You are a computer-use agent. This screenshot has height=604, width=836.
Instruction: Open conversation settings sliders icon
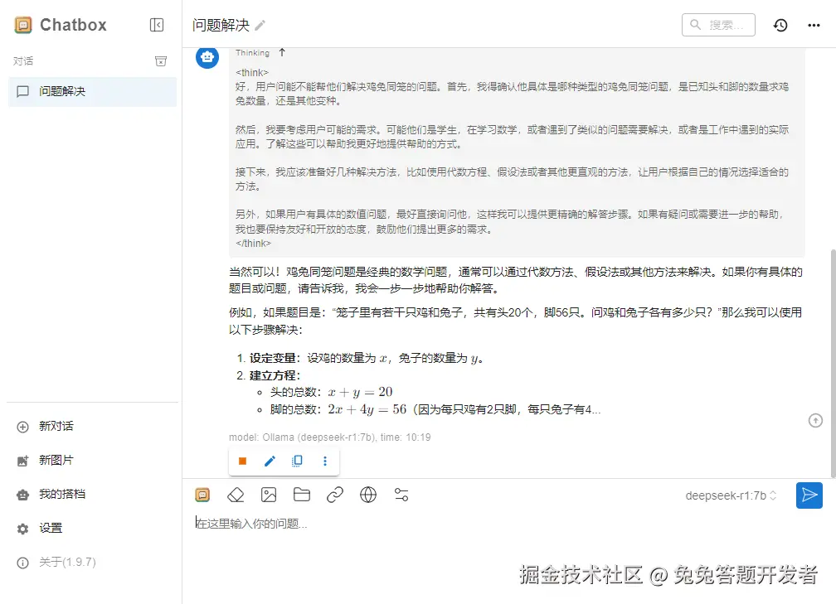[401, 495]
